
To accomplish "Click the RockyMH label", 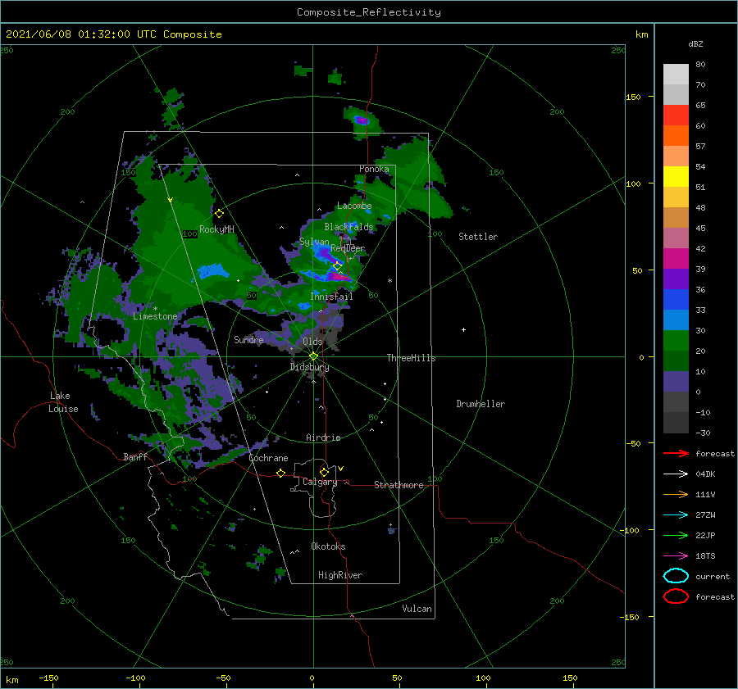I will click(216, 229).
